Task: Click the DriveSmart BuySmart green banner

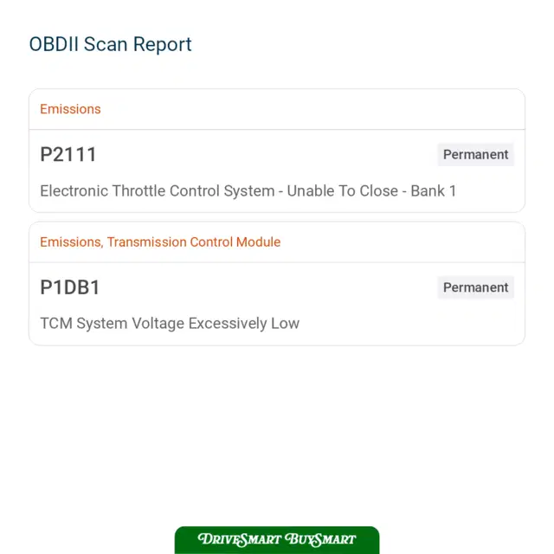Action: tap(277, 539)
